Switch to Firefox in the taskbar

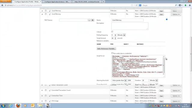[18, 106]
